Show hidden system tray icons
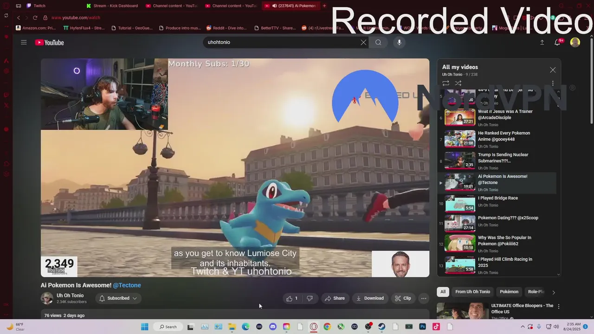The image size is (594, 334). 523,327
